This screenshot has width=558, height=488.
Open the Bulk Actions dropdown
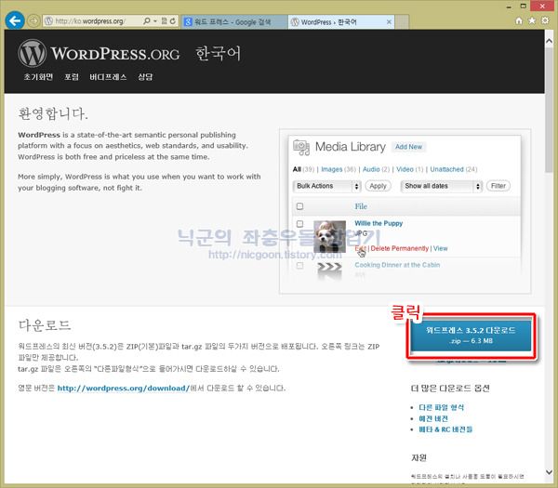click(327, 186)
